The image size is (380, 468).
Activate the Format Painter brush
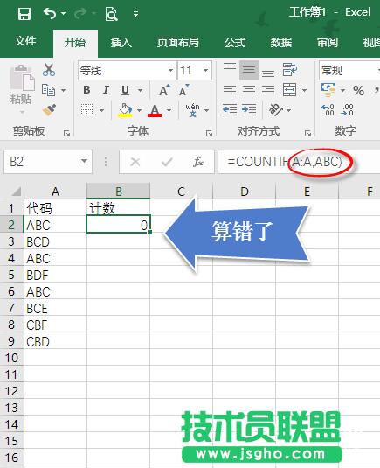tap(49, 110)
